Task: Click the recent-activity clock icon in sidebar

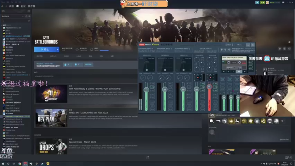Action: click(26, 16)
